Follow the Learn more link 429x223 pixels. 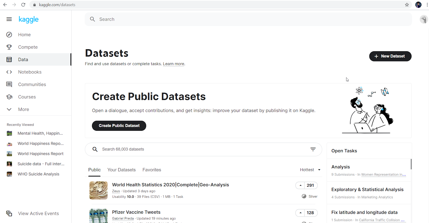tap(173, 64)
